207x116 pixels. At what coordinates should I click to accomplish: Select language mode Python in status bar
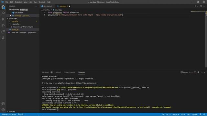pyautogui.click(x=195, y=114)
